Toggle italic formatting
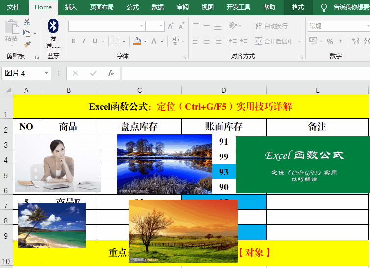The image size is (370, 268). click(x=84, y=42)
